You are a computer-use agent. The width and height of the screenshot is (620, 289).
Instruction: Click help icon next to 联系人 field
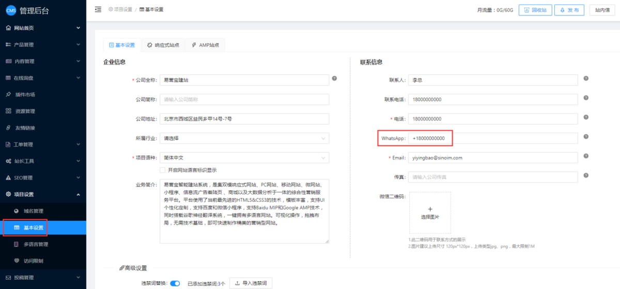point(586,78)
